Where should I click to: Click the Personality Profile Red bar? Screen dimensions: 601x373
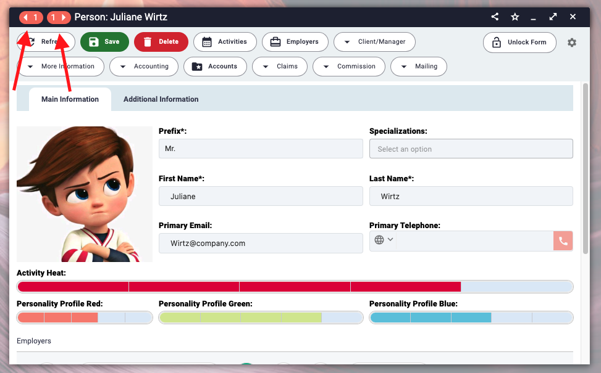point(85,318)
